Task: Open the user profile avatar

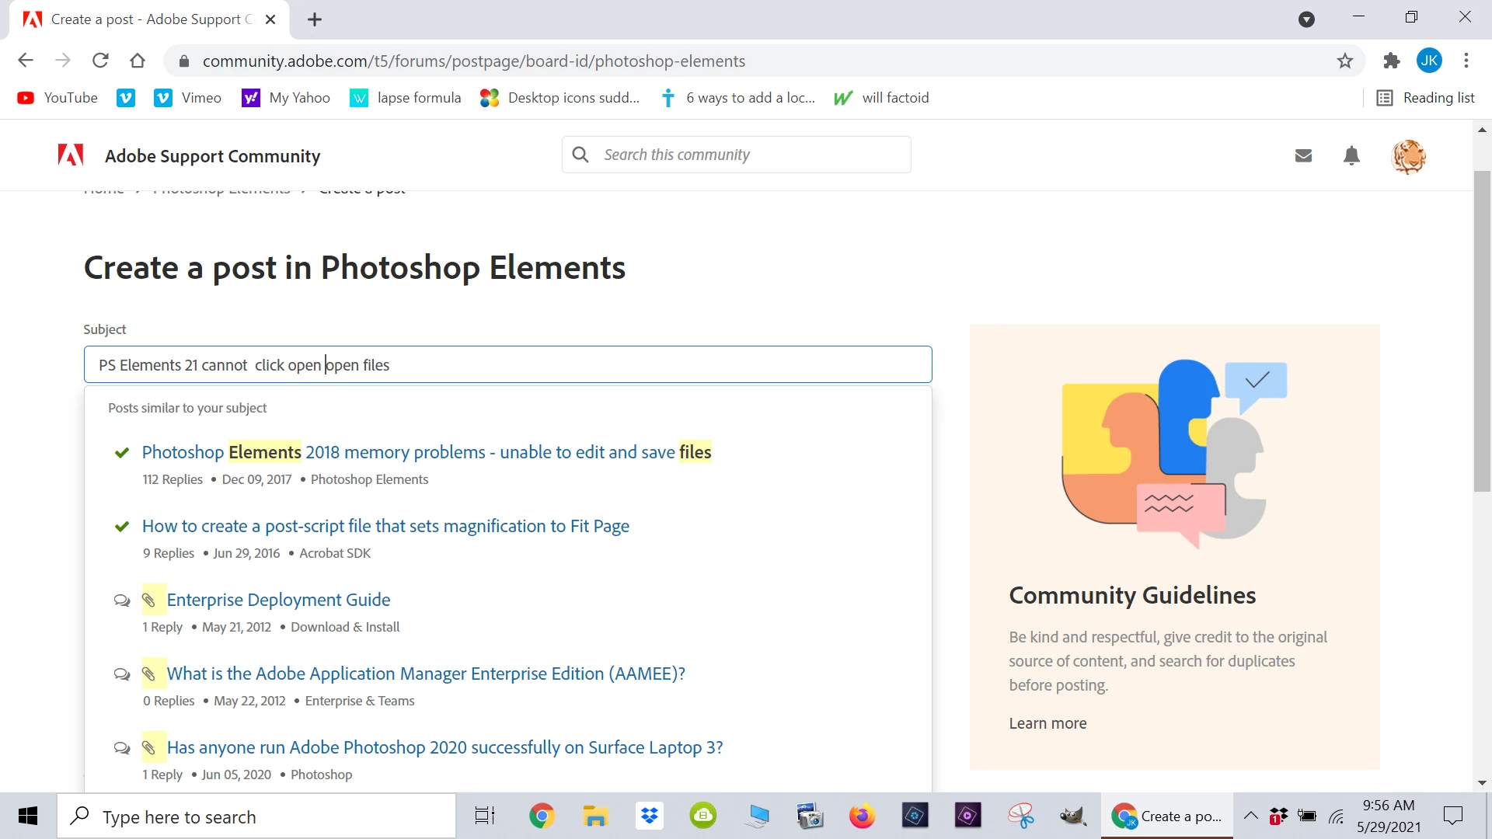Action: tap(1407, 156)
